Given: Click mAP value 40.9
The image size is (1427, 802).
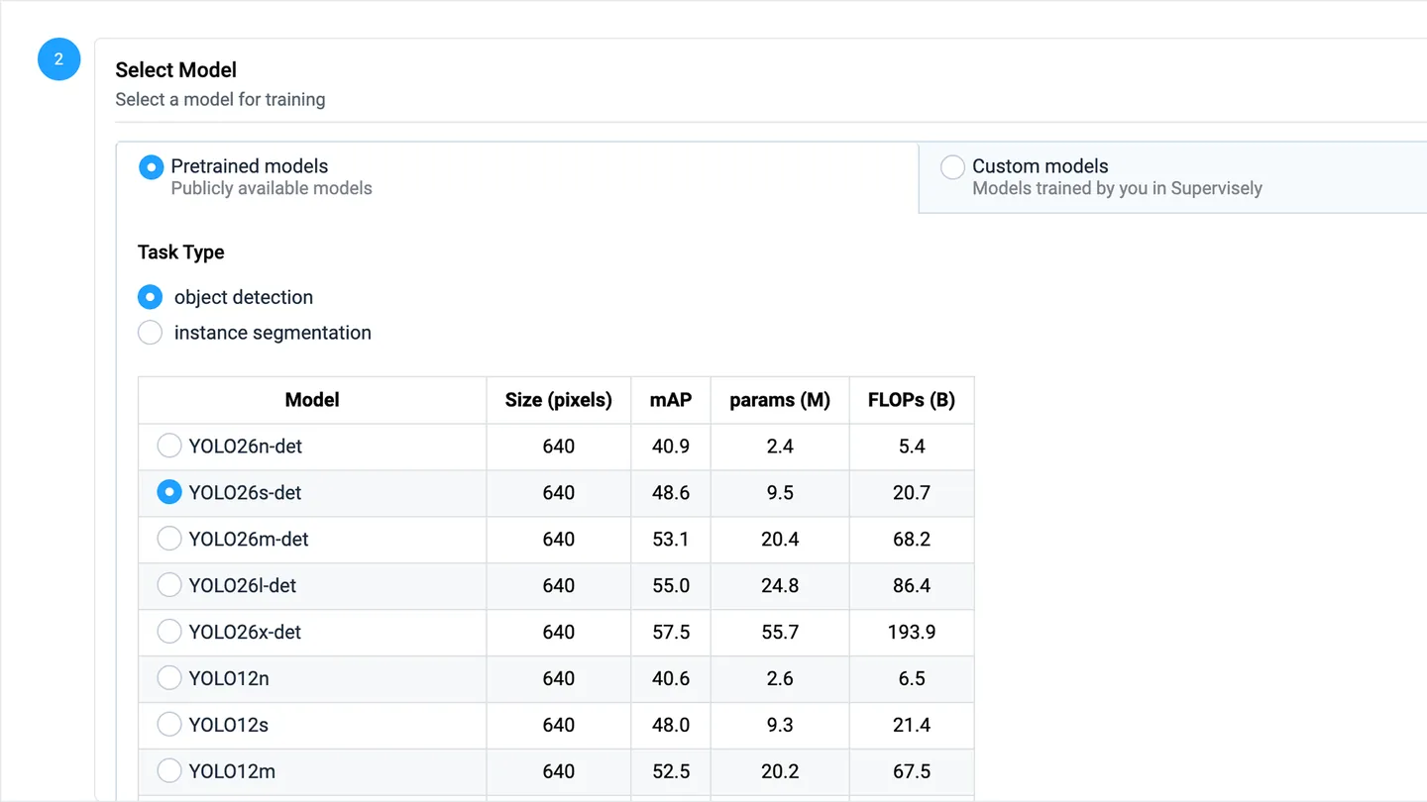Looking at the screenshot, I should coord(671,447).
